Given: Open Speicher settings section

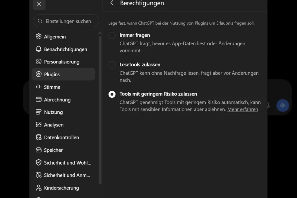Looking at the screenshot, I should click(x=64, y=150).
